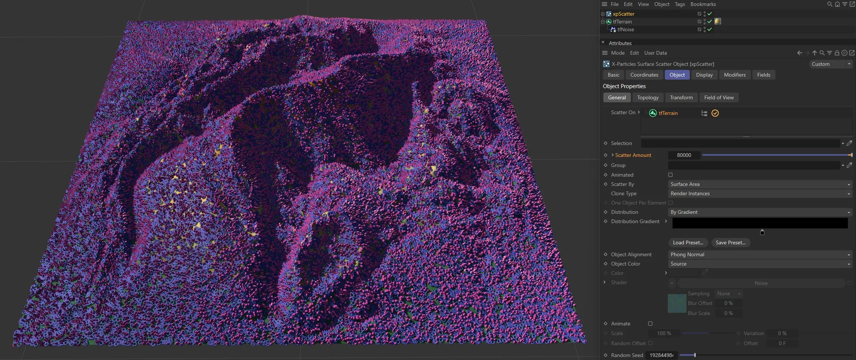Screen dimensions: 856x360
Task: Click the tfNoise shader icon
Action: coord(613,29)
